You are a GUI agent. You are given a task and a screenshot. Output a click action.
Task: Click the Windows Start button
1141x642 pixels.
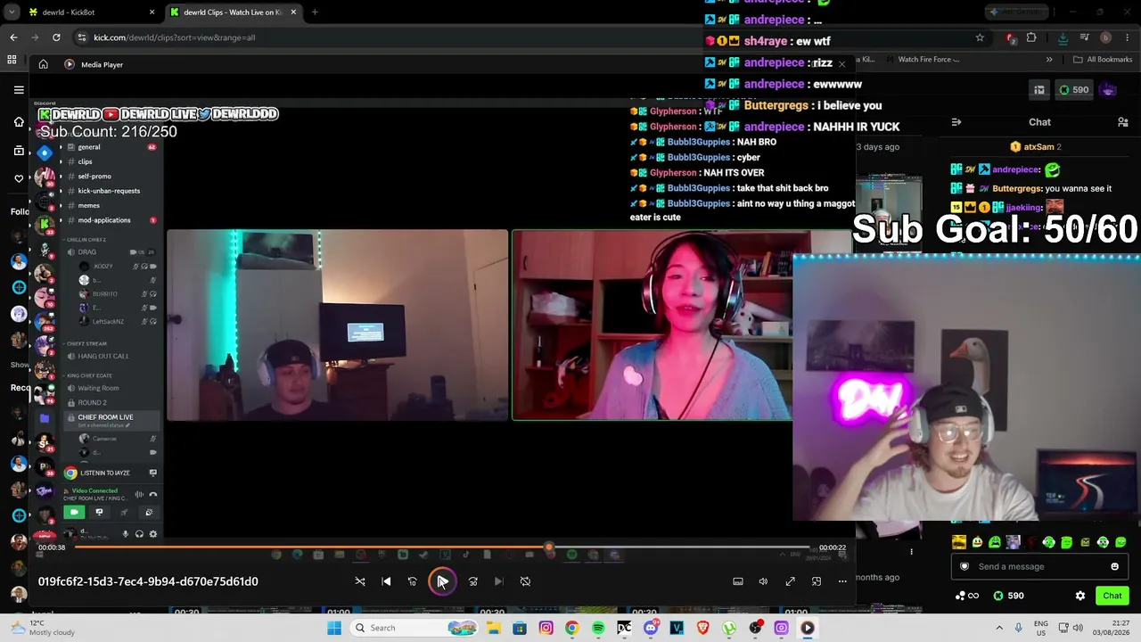coord(334,628)
